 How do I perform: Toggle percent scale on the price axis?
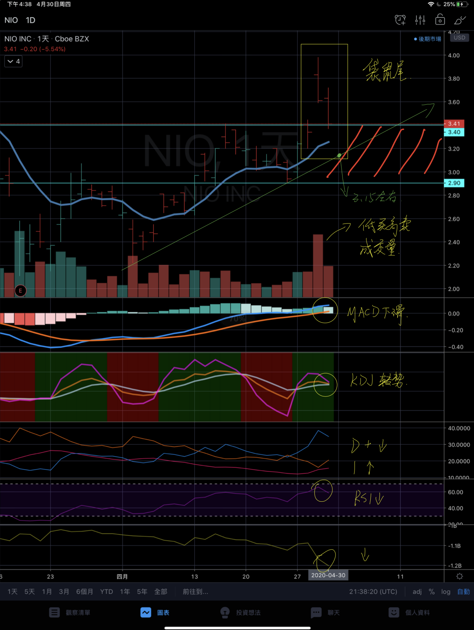[432, 592]
